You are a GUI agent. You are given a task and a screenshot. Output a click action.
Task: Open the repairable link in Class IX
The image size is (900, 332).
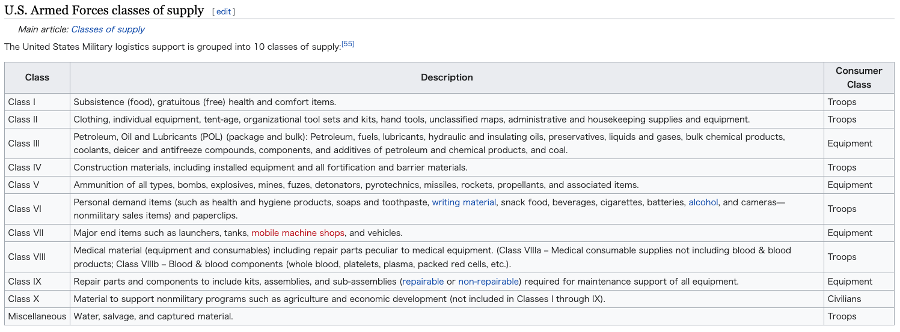423,282
